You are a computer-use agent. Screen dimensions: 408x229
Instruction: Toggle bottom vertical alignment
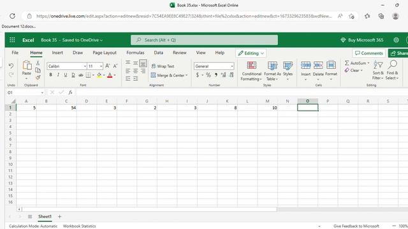pyautogui.click(x=143, y=63)
